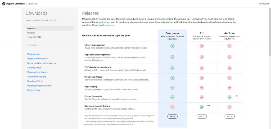The image size is (271, 129).
Task: Click Archive cross icon for Repackaging row
Action: [x=229, y=88]
